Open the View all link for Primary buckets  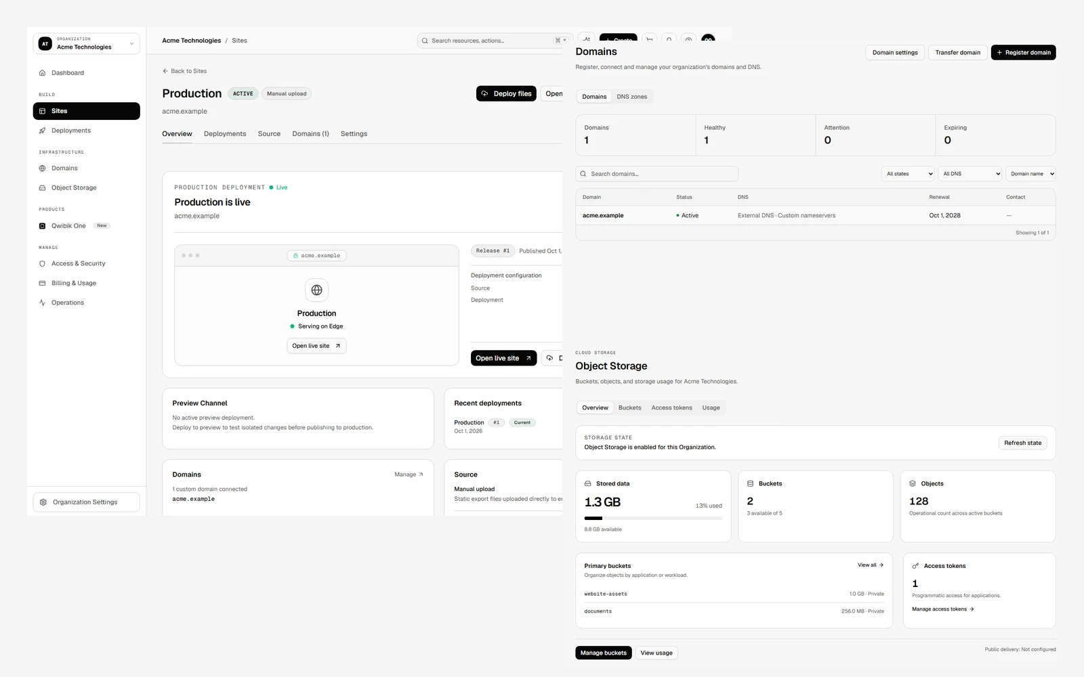tap(871, 565)
